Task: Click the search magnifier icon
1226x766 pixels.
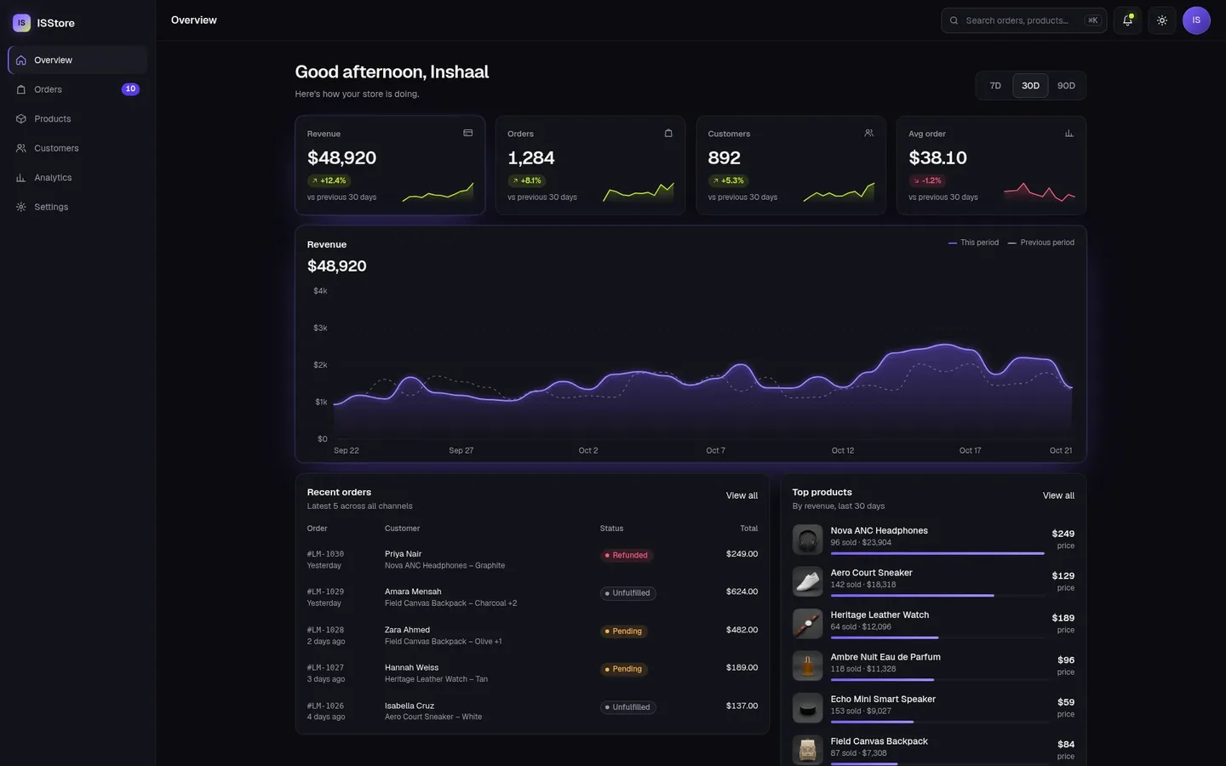Action: (x=954, y=20)
